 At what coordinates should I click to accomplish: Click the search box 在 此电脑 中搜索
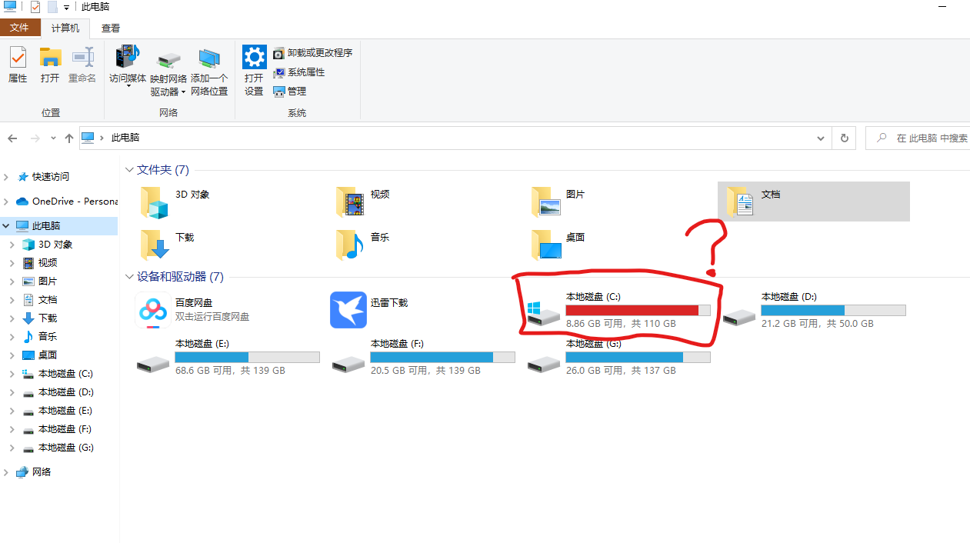click(x=918, y=138)
